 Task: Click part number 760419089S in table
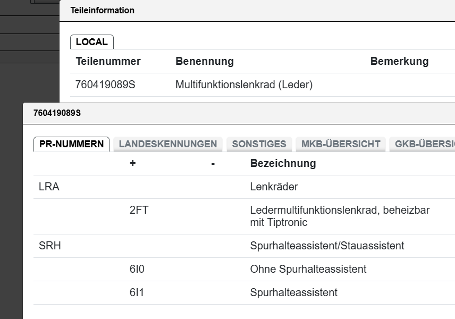coord(105,85)
